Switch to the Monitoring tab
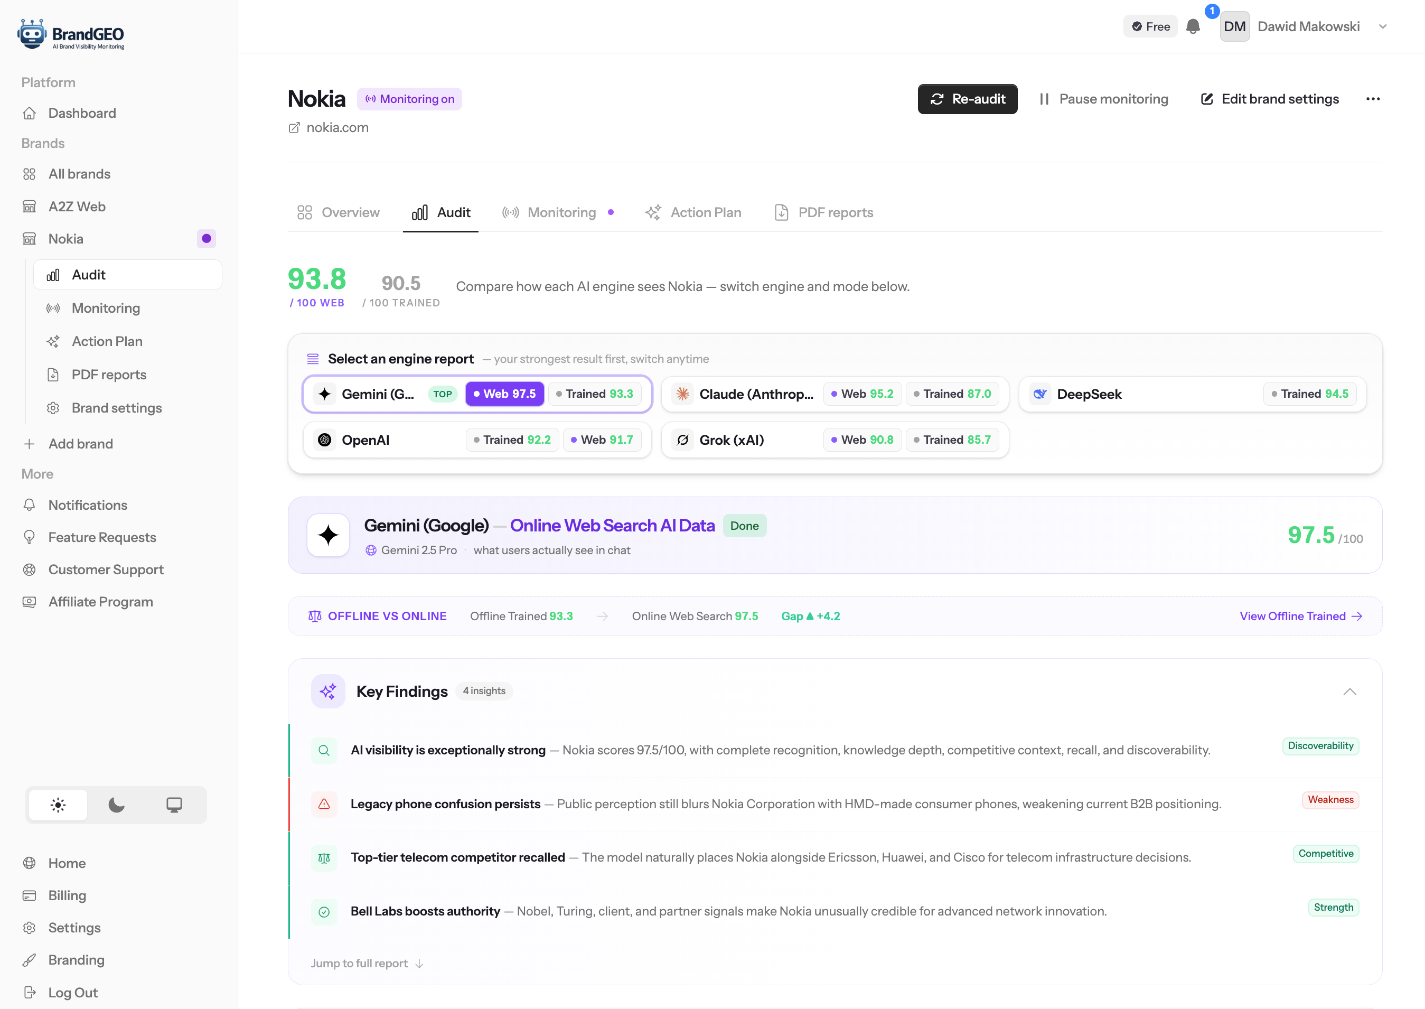The width and height of the screenshot is (1425, 1009). (558, 212)
